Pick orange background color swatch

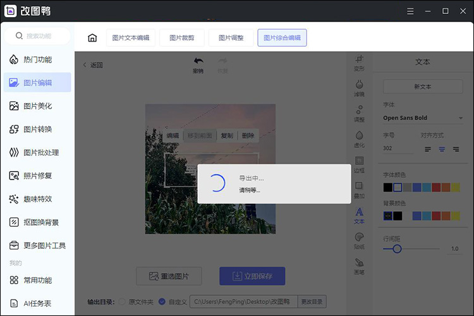tap(446, 216)
